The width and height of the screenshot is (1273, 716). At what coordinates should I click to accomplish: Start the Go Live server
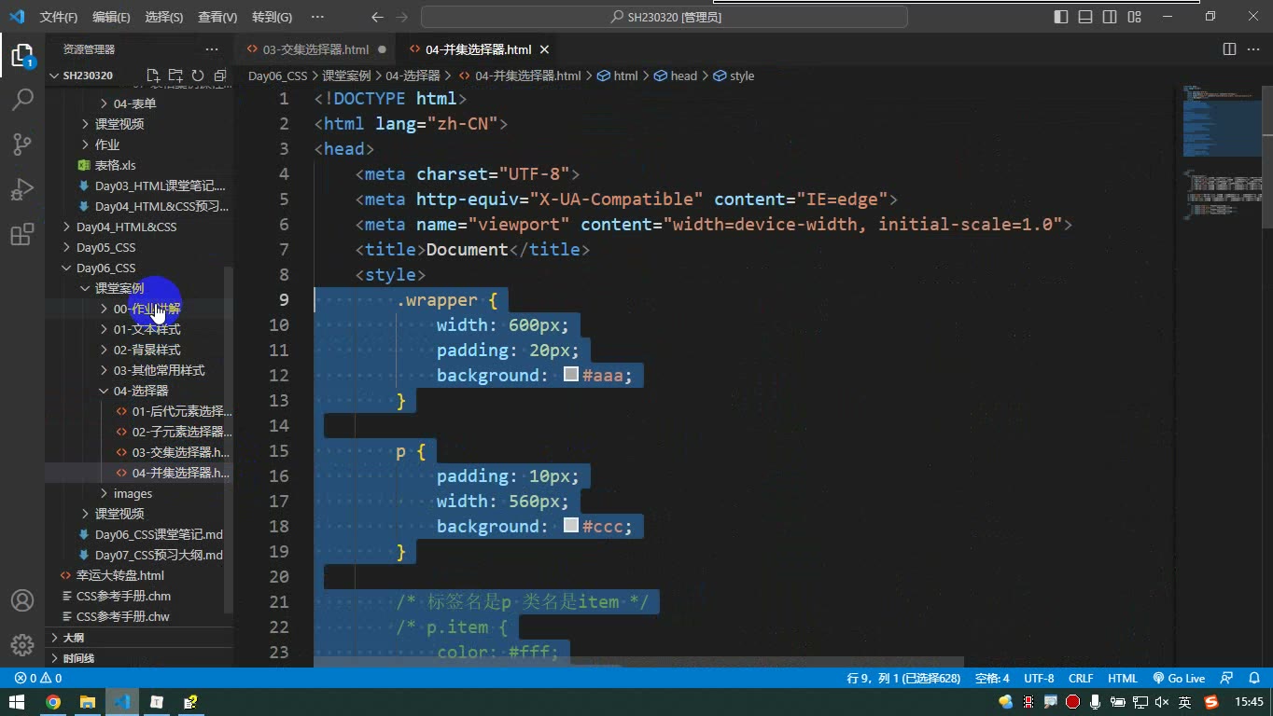(x=1179, y=679)
